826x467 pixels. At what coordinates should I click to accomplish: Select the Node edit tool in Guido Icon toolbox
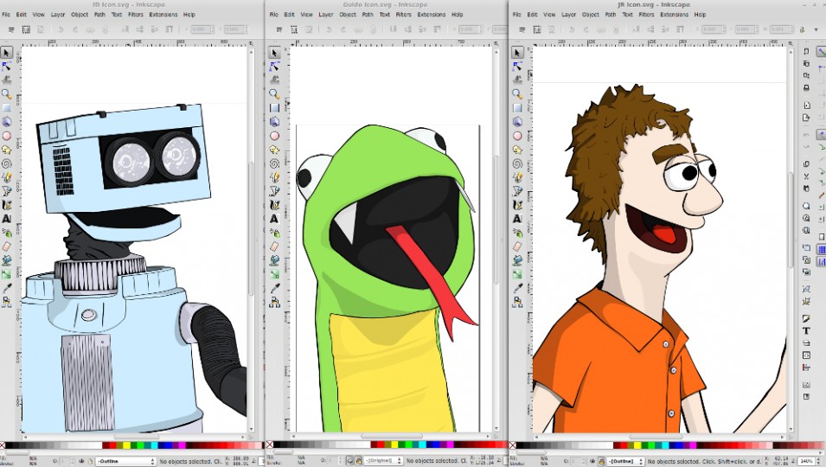click(275, 67)
